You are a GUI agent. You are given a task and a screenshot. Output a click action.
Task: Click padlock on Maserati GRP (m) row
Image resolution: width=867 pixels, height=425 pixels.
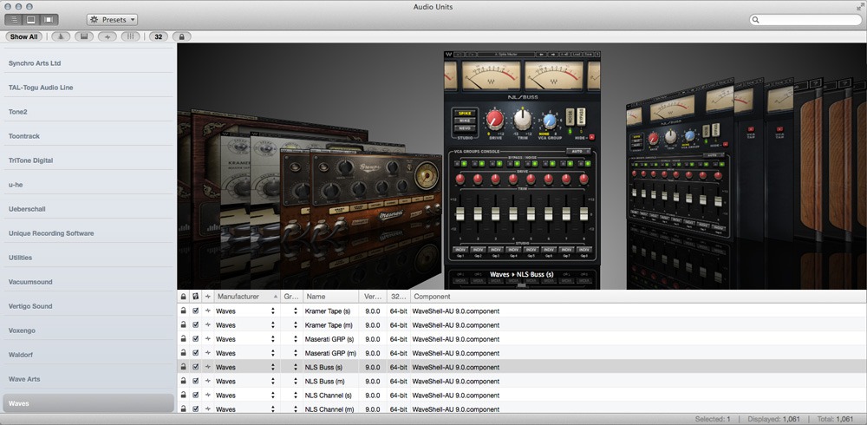coord(183,352)
